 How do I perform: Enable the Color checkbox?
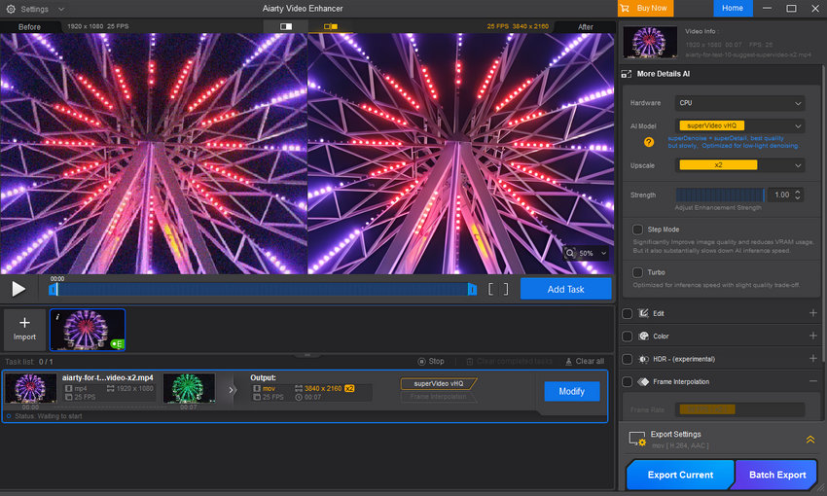[628, 337]
